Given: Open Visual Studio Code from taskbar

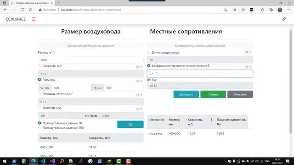Looking at the screenshot, I should click(x=43, y=161).
